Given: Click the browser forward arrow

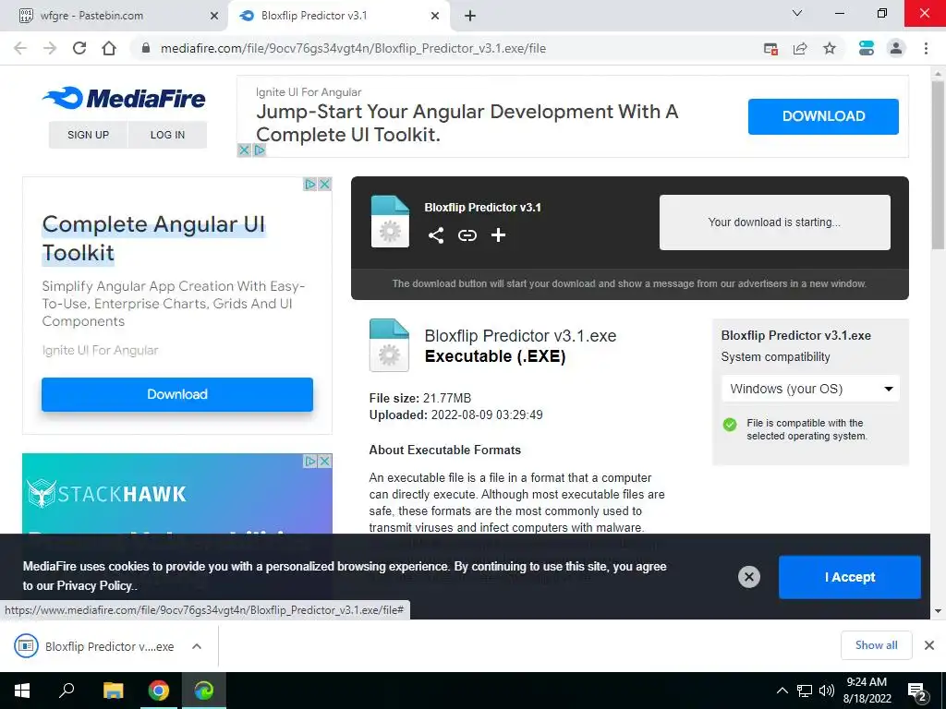Looking at the screenshot, I should pos(50,48).
